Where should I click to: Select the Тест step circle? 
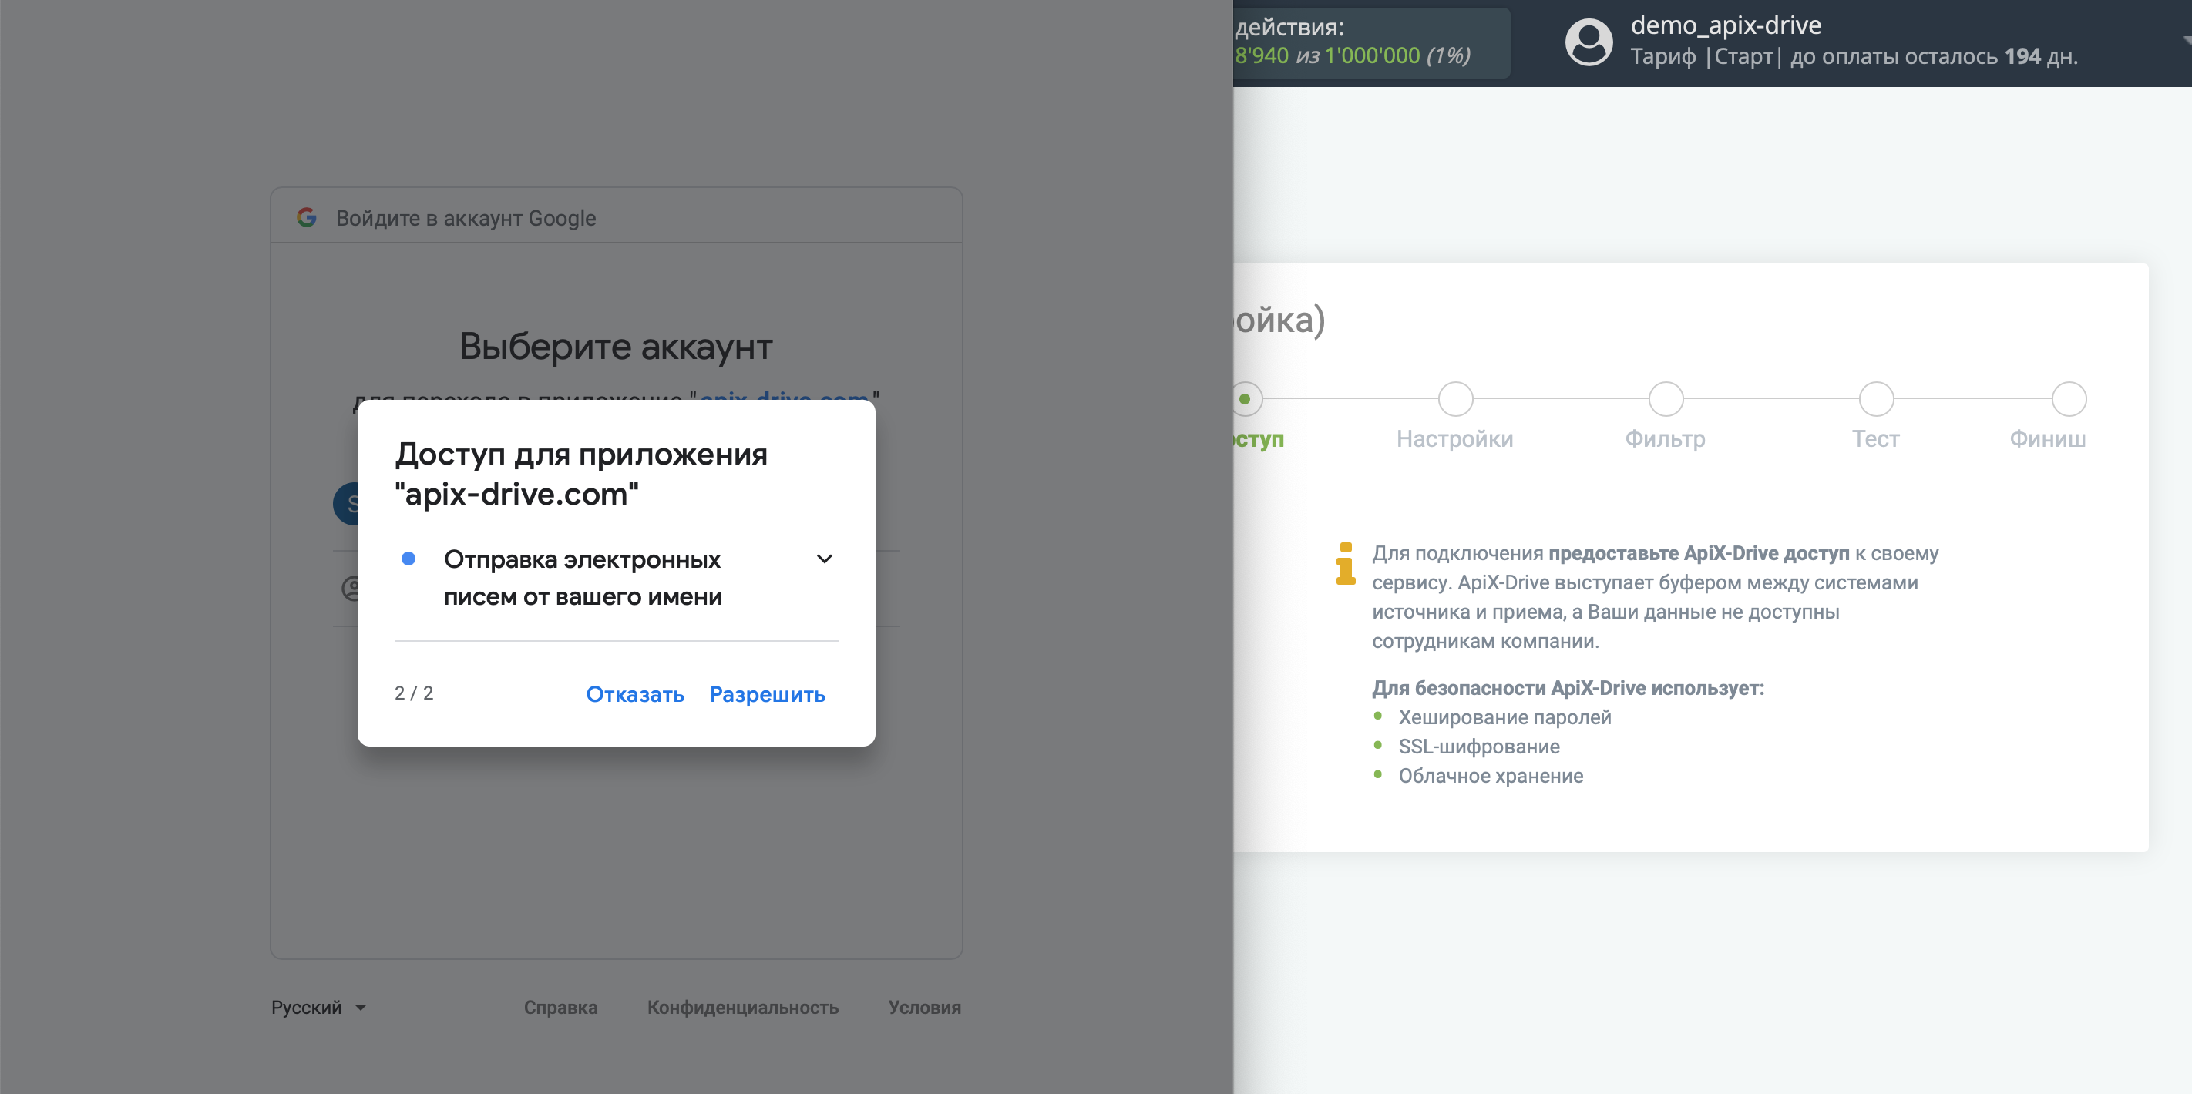(1875, 399)
